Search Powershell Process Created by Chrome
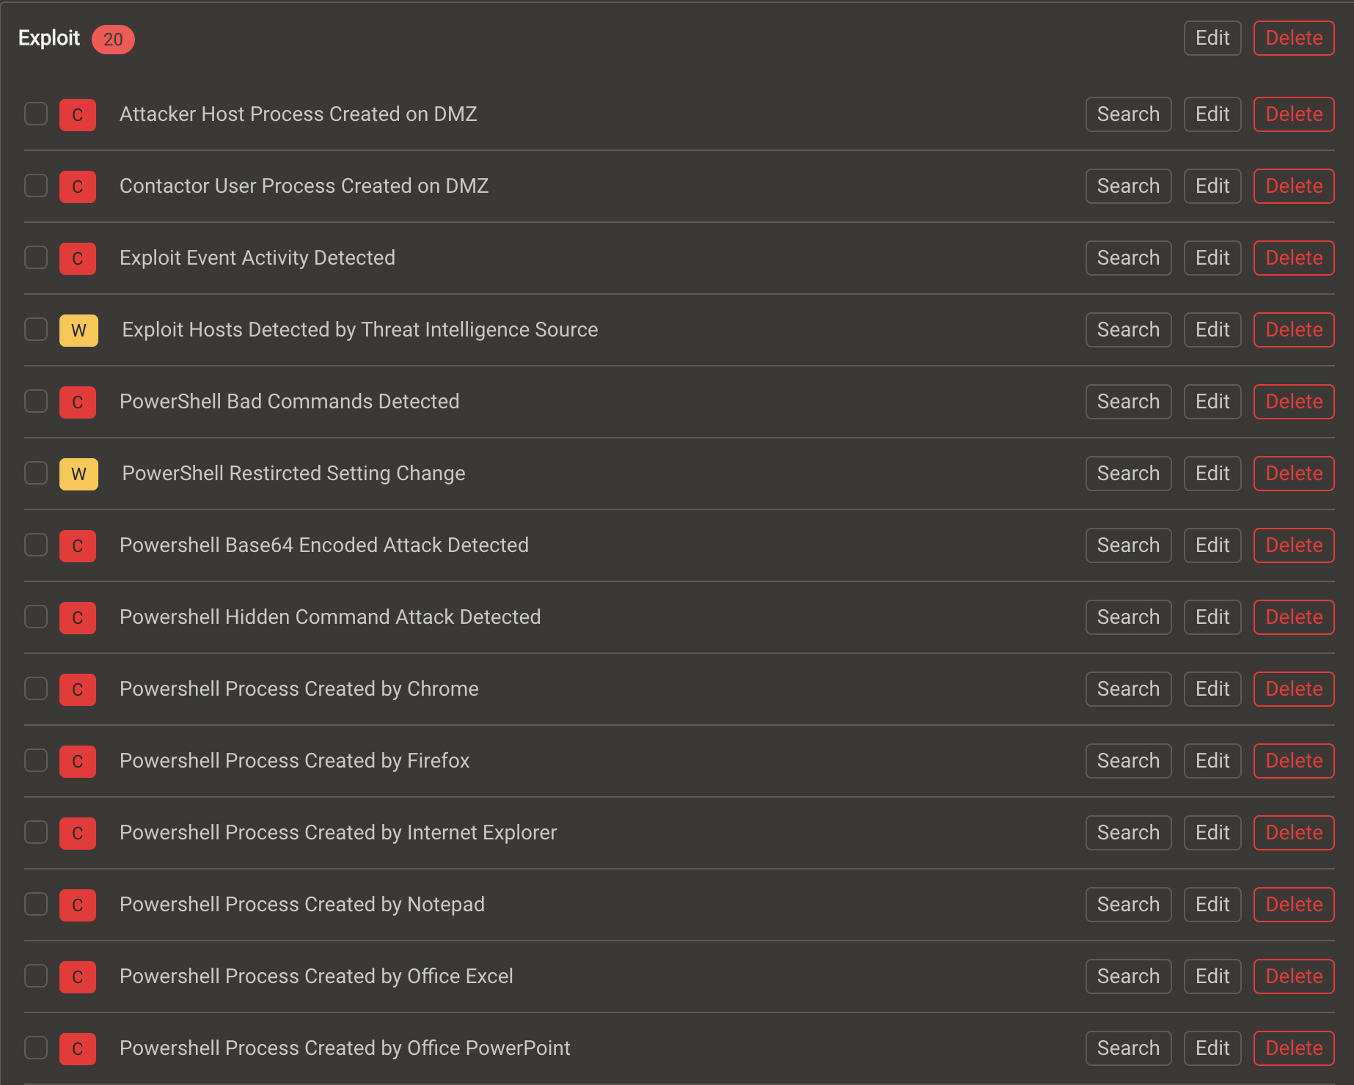1354x1085 pixels. [1128, 689]
